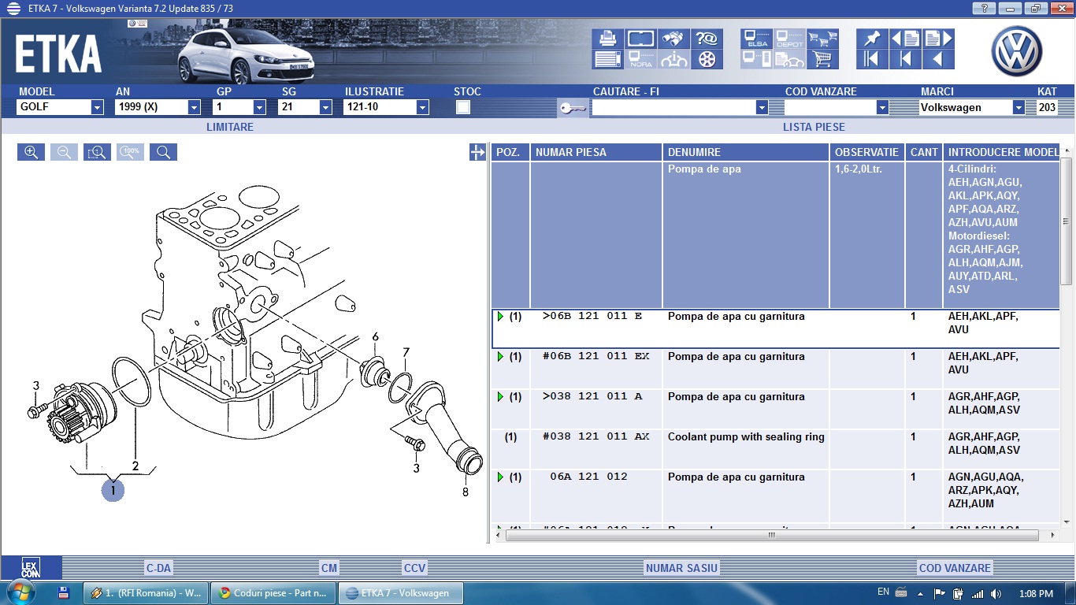Click the highlighted position 1 callout in the illustration

pos(113,490)
